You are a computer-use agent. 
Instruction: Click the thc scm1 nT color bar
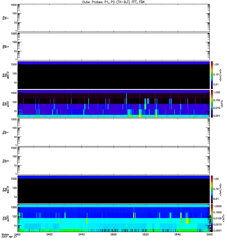click(212, 218)
